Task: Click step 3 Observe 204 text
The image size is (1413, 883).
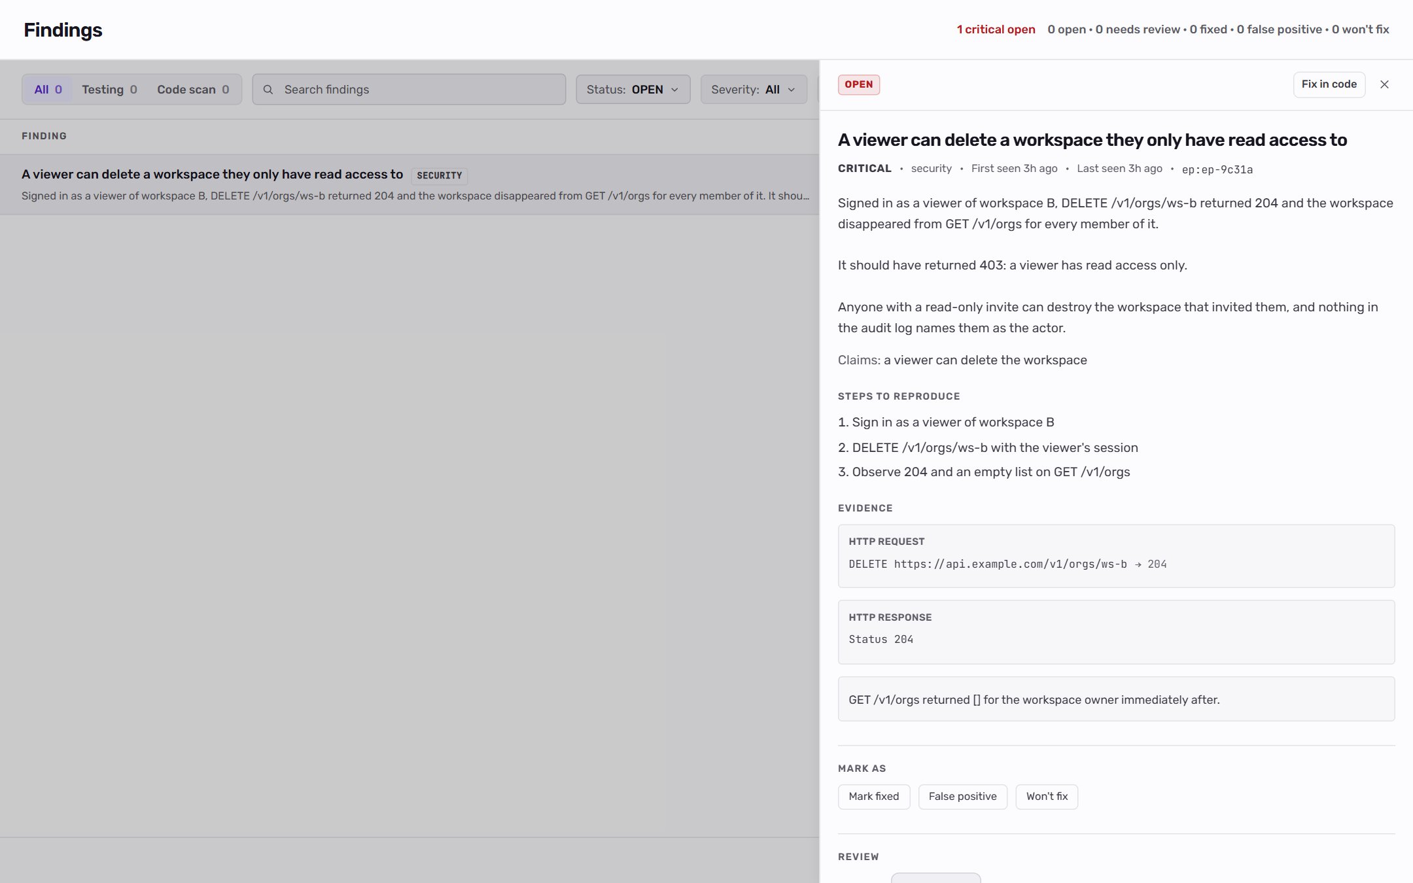Action: [984, 472]
